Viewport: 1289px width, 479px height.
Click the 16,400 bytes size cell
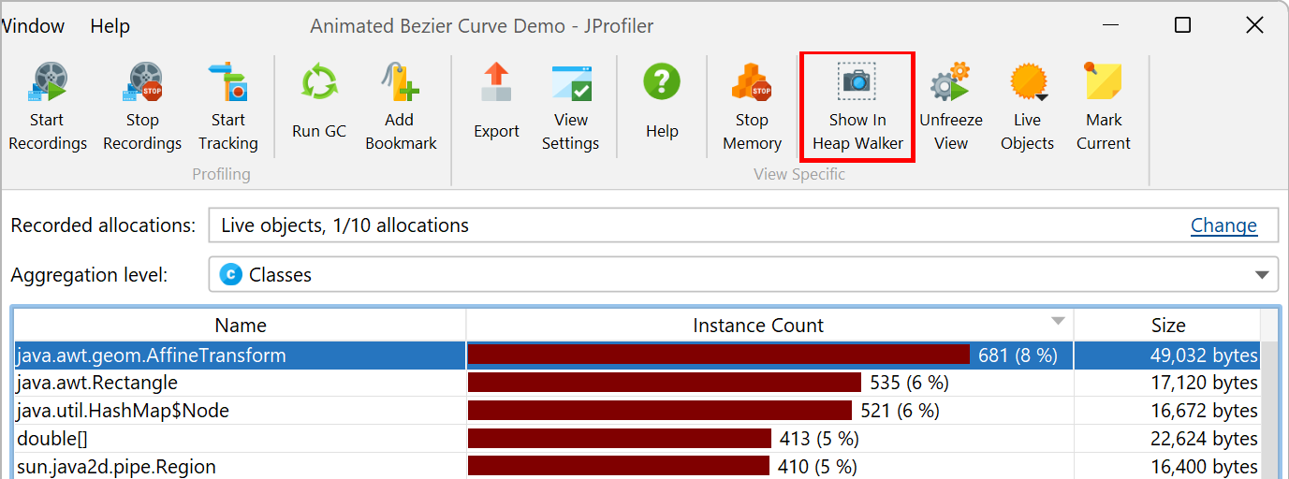click(1167, 467)
